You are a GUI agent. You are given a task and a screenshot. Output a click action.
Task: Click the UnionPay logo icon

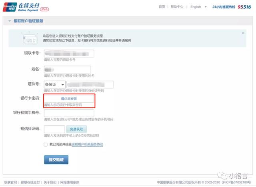coord(10,7)
